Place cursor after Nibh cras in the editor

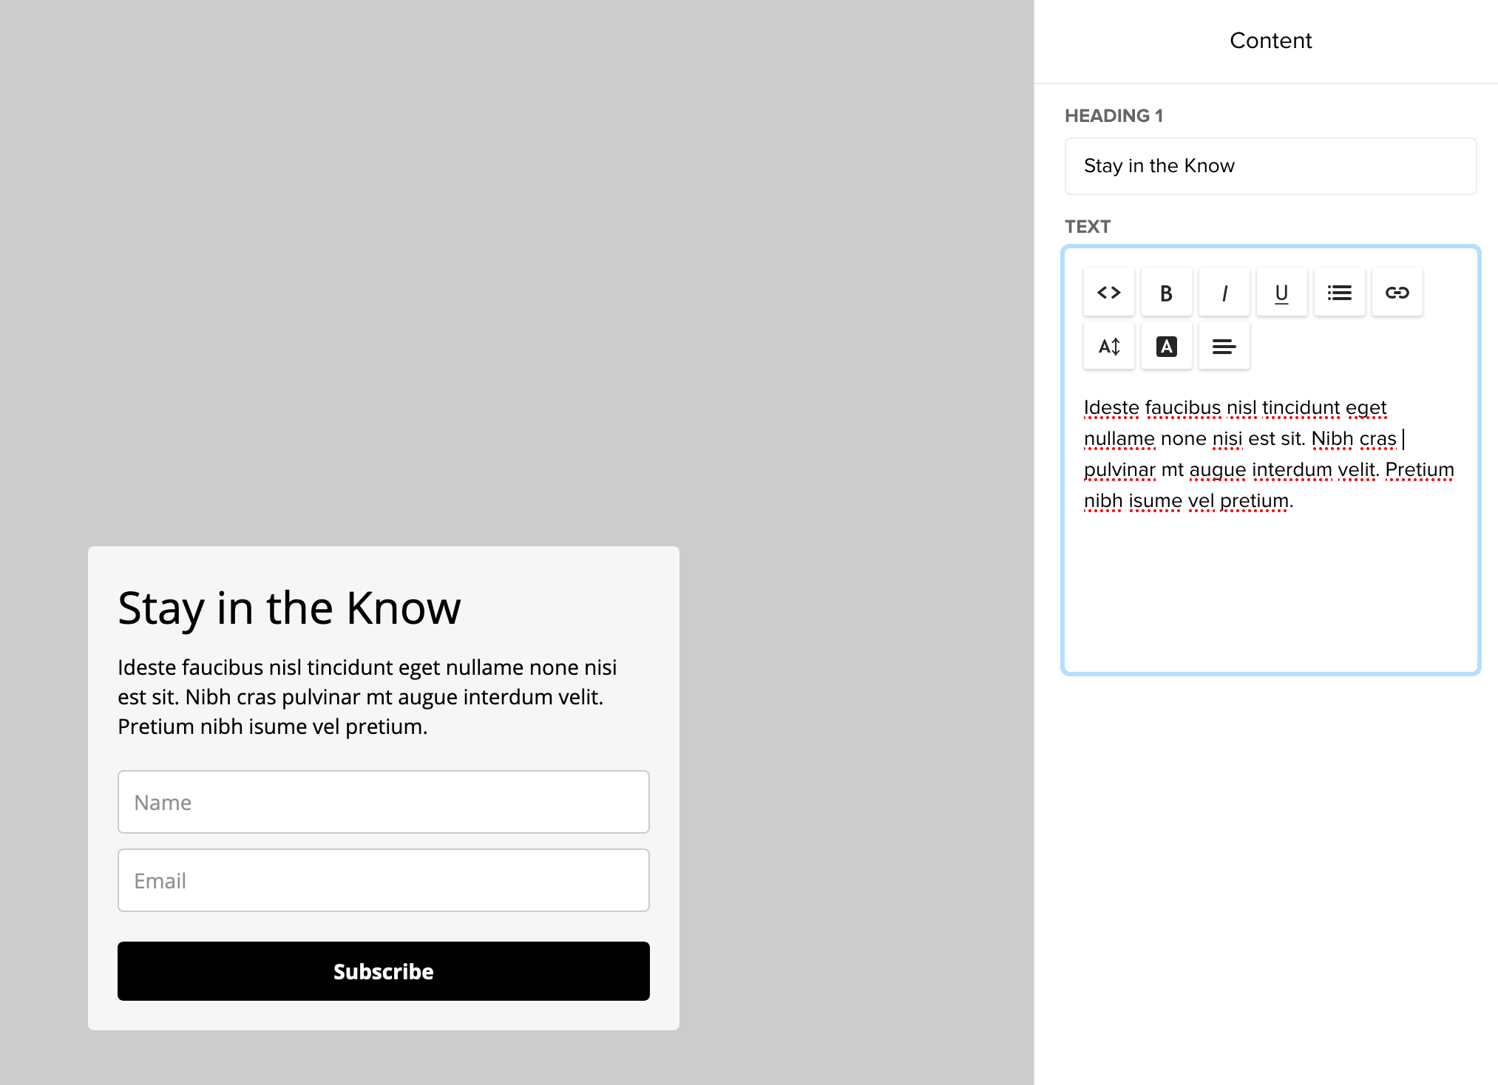point(1402,438)
